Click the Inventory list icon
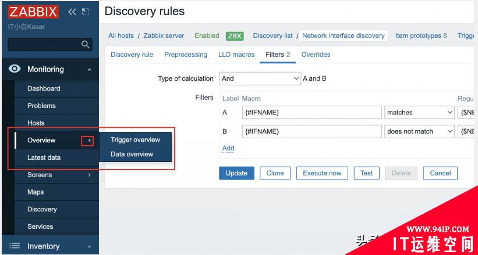This screenshot has height=255, width=478. (x=15, y=246)
